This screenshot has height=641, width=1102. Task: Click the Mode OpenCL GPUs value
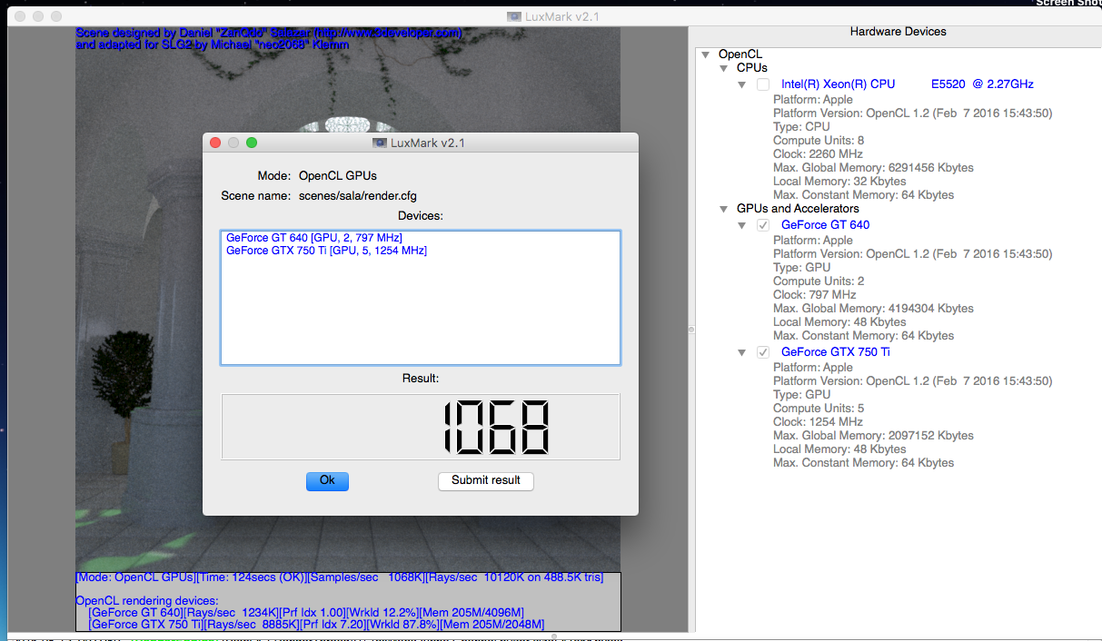(x=338, y=175)
